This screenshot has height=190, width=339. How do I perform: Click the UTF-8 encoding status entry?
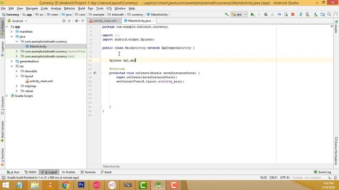coord(285,178)
